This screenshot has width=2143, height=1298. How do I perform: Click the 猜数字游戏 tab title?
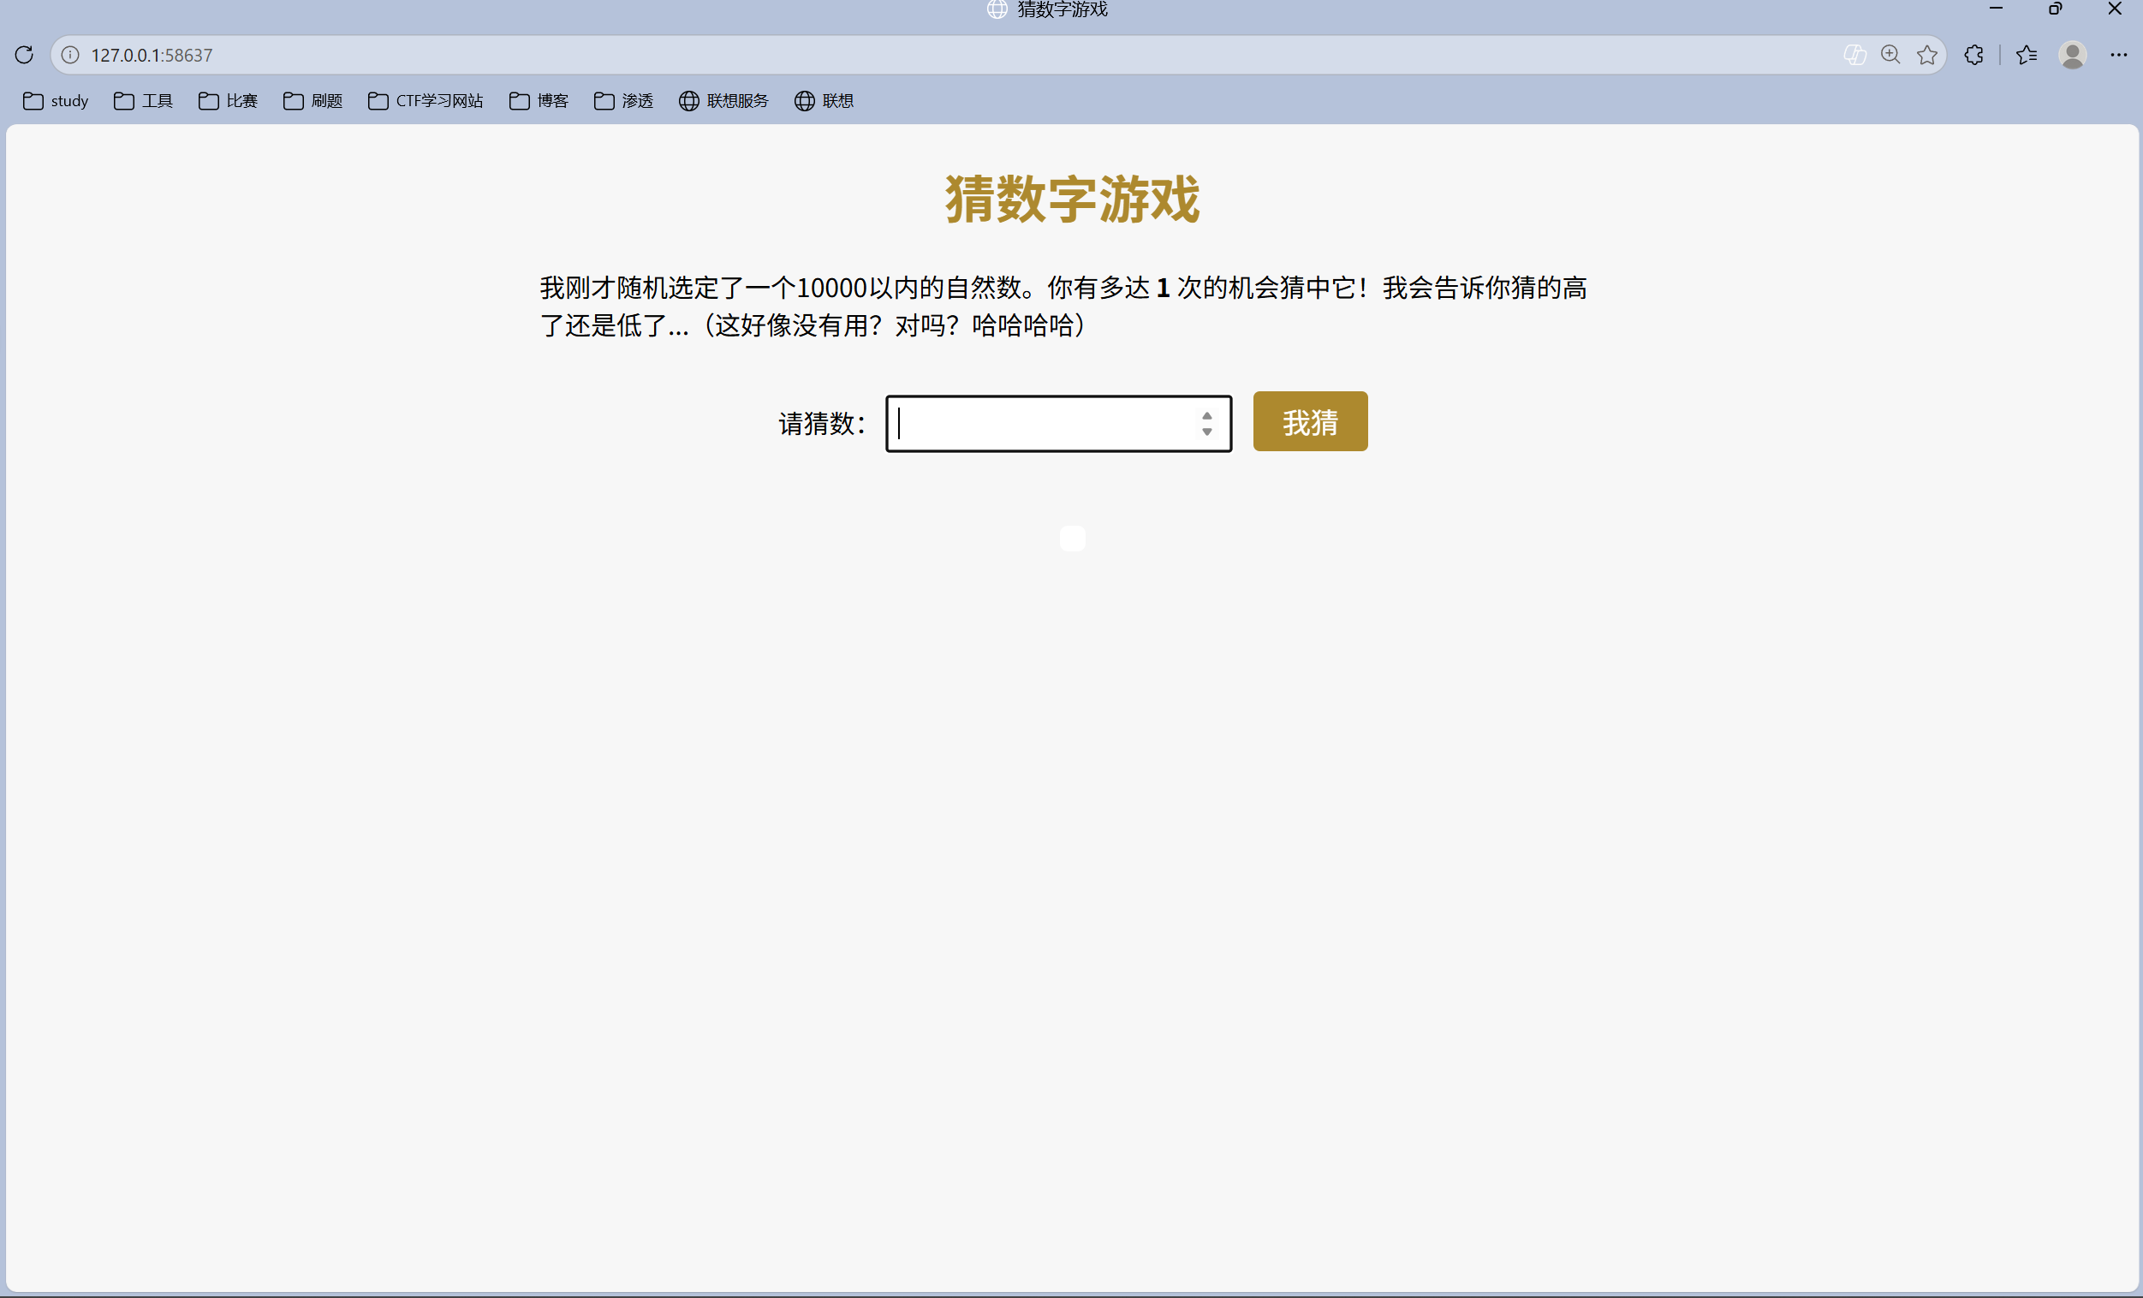[1062, 9]
